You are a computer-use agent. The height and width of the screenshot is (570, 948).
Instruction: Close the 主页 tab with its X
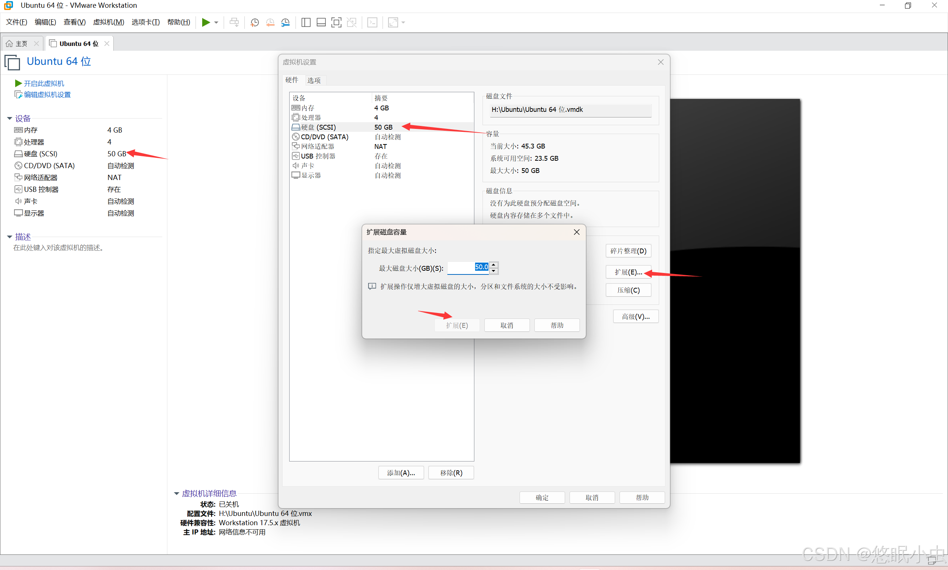pos(37,44)
